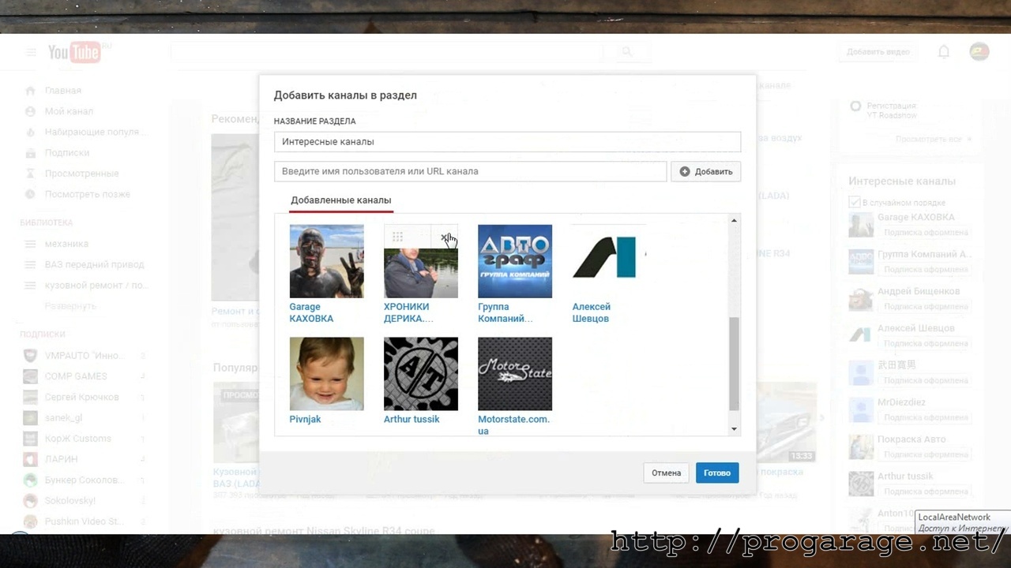
Task: Open the YouTube guide hamburger menu
Action: pos(31,53)
